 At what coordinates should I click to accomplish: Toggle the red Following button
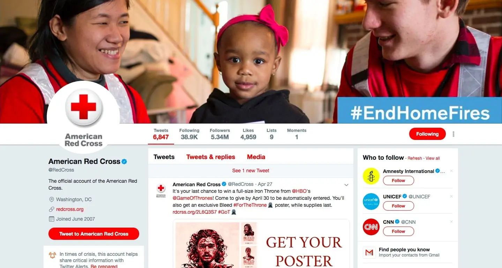click(427, 134)
